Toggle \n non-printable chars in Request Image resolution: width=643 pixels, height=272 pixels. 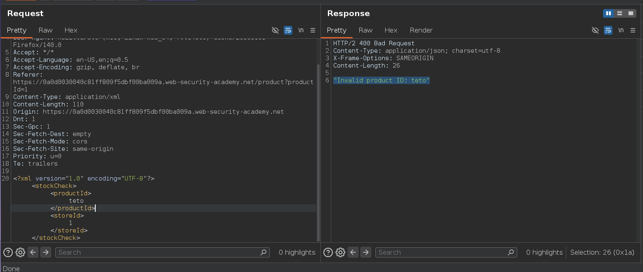301,30
